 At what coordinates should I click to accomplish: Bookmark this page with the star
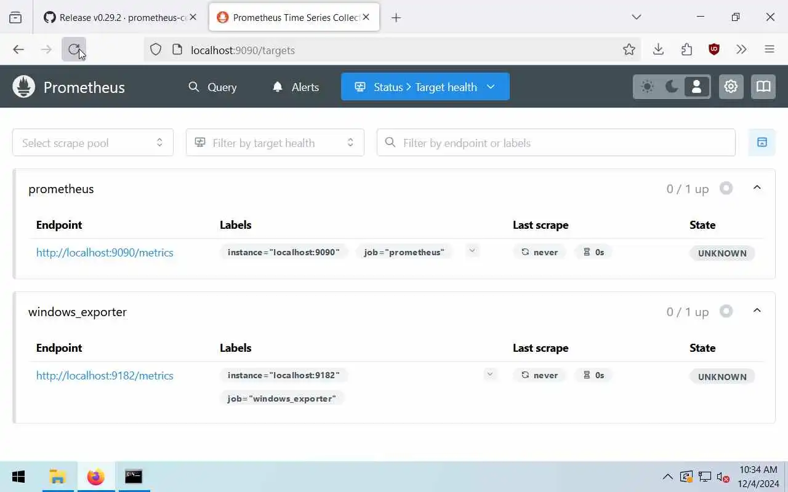coord(629,50)
